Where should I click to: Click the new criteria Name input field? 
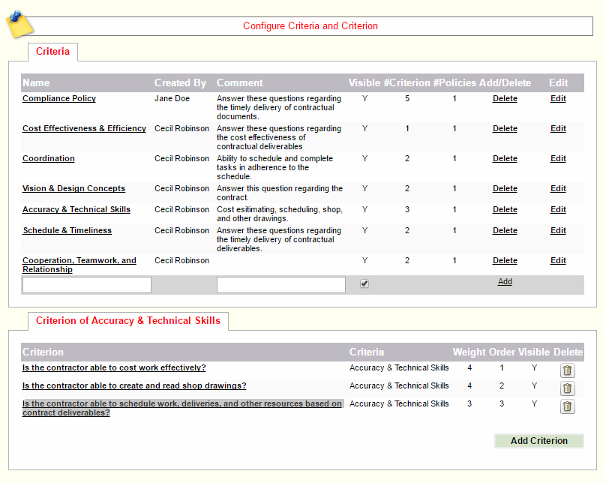(x=87, y=285)
